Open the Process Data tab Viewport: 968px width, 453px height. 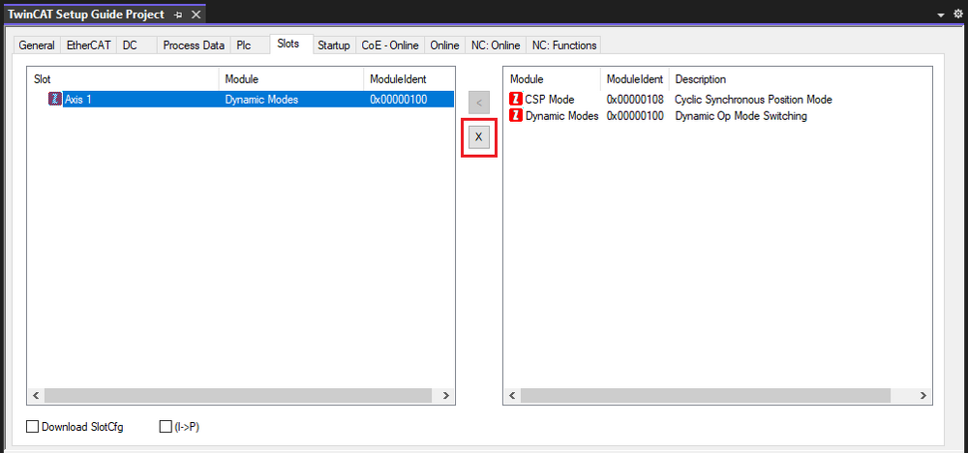point(194,45)
